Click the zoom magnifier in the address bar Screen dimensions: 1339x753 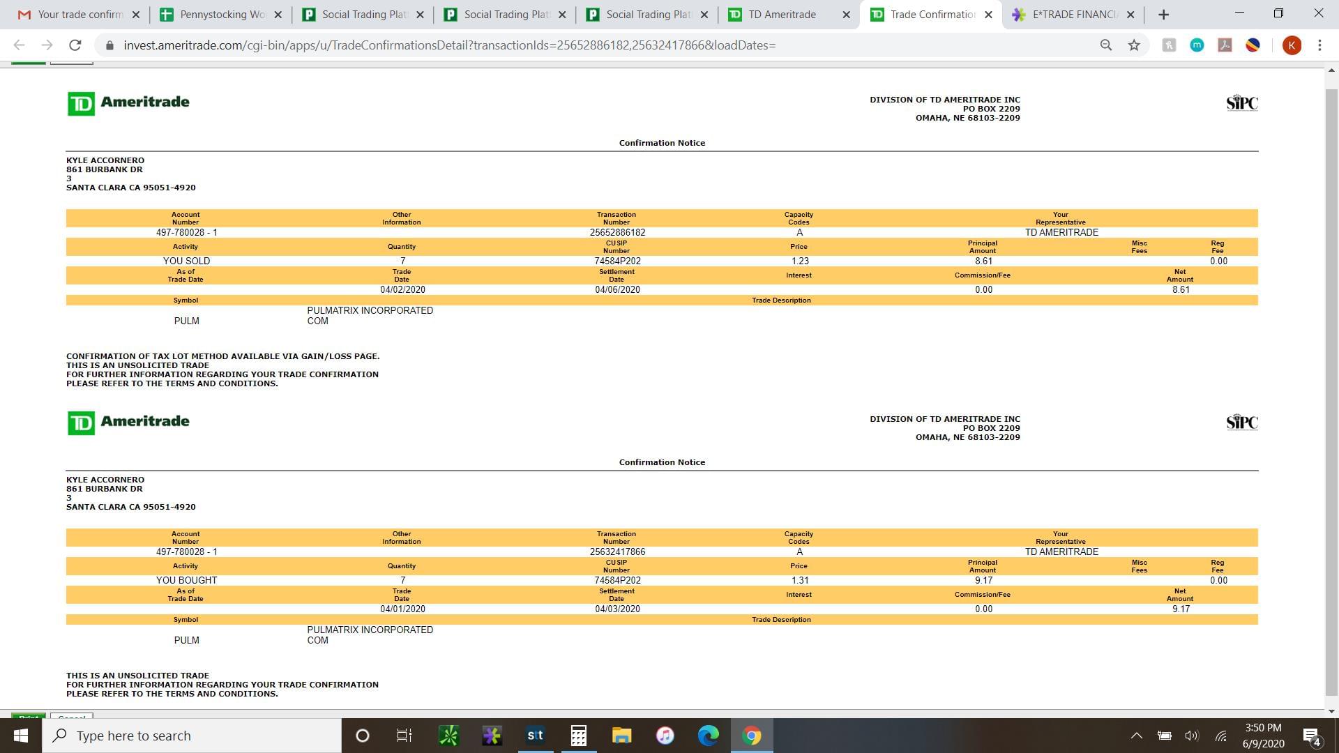1105,45
